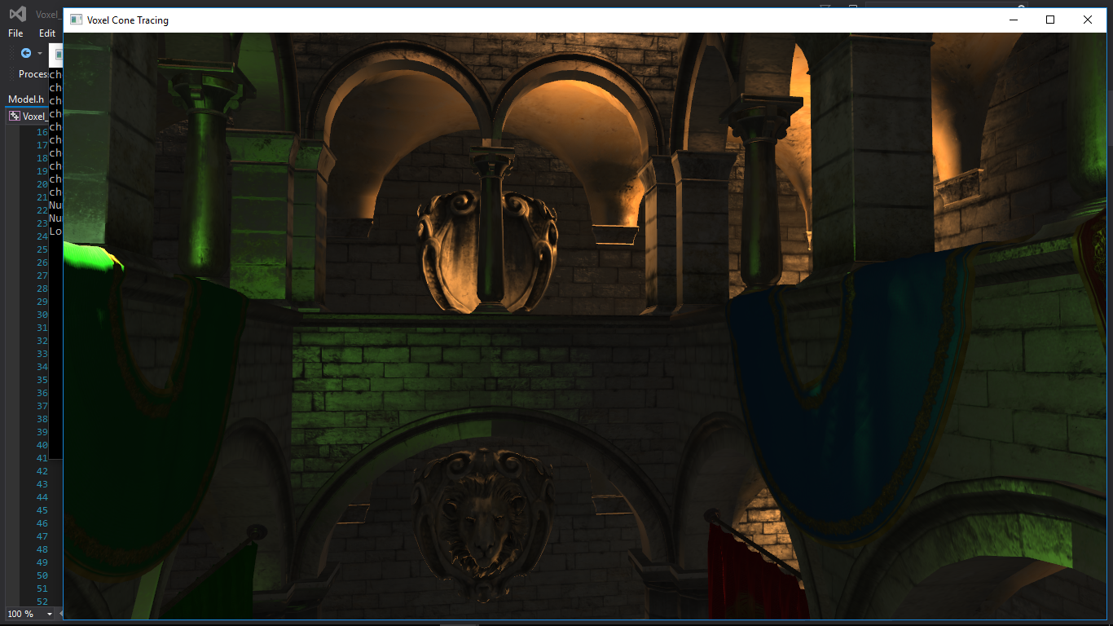Maximize the Voxel Cone Tracing window
Viewport: 1113px width, 626px height.
coord(1049,20)
